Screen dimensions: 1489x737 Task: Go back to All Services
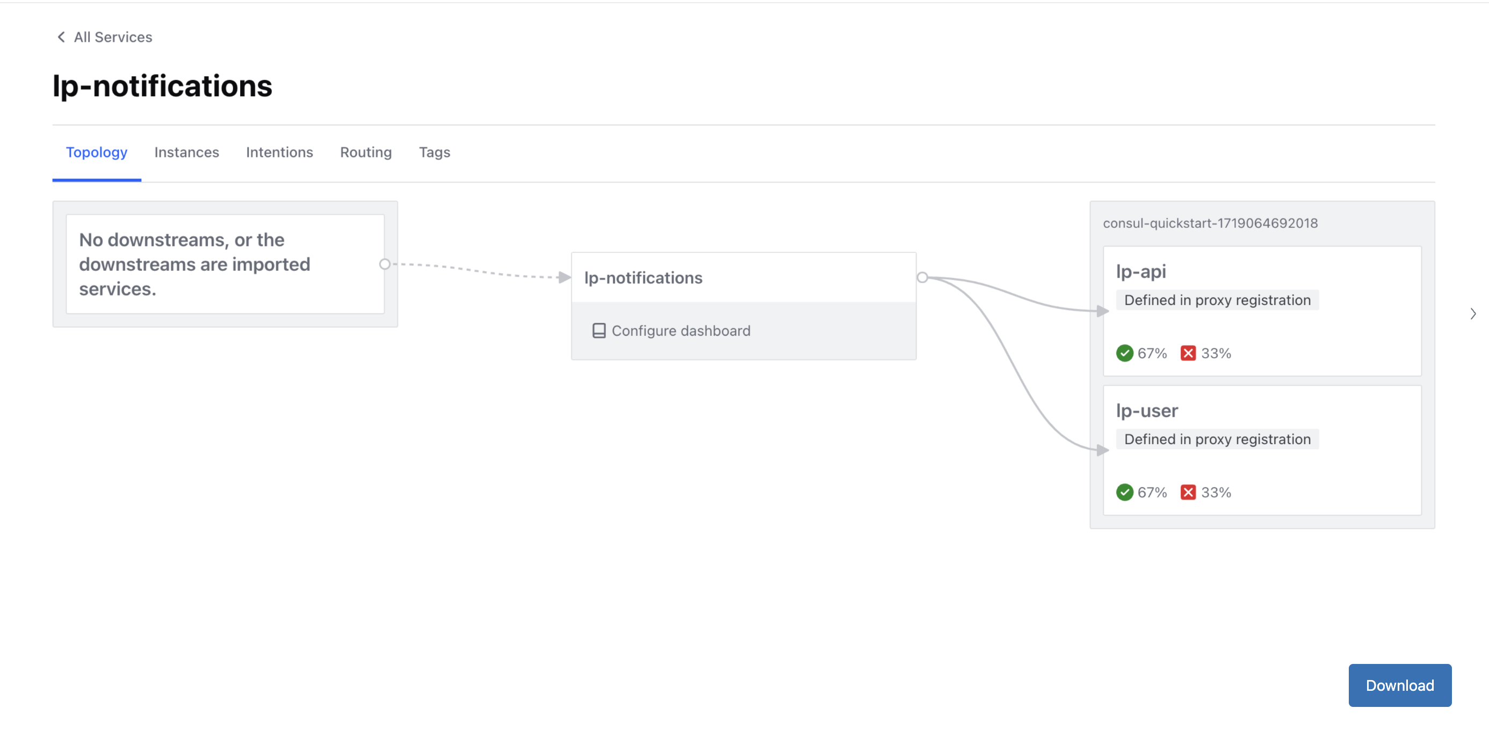(x=113, y=37)
